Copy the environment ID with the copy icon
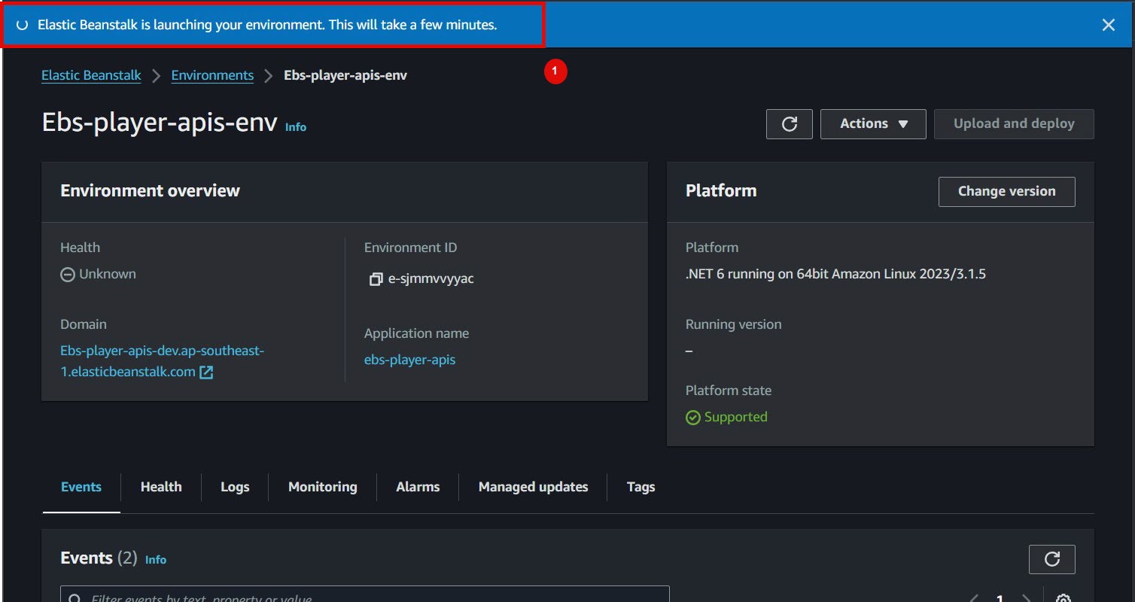 (376, 279)
